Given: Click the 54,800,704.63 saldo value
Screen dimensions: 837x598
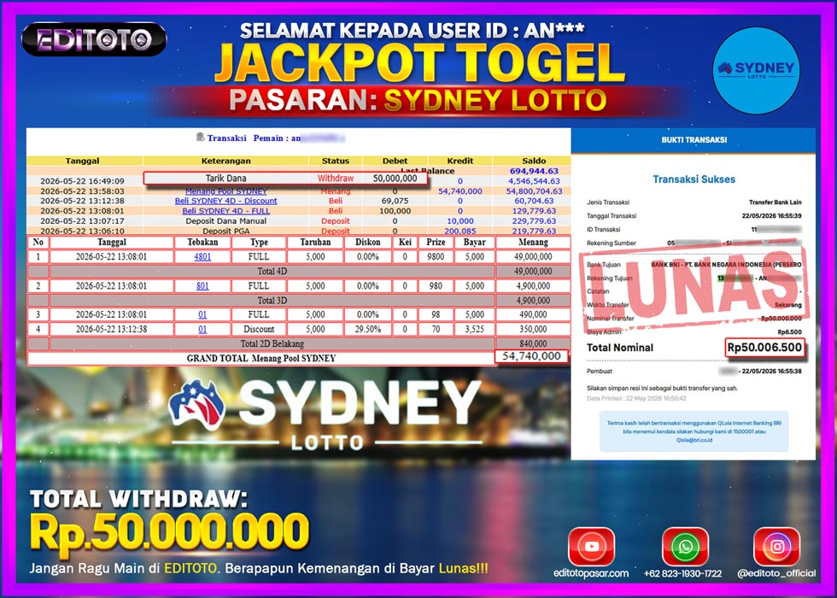Looking at the screenshot, I should (534, 191).
